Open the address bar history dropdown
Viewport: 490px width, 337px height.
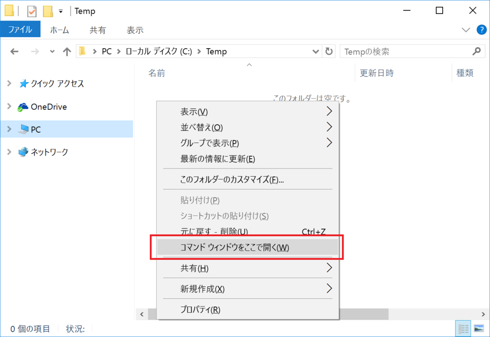316,52
